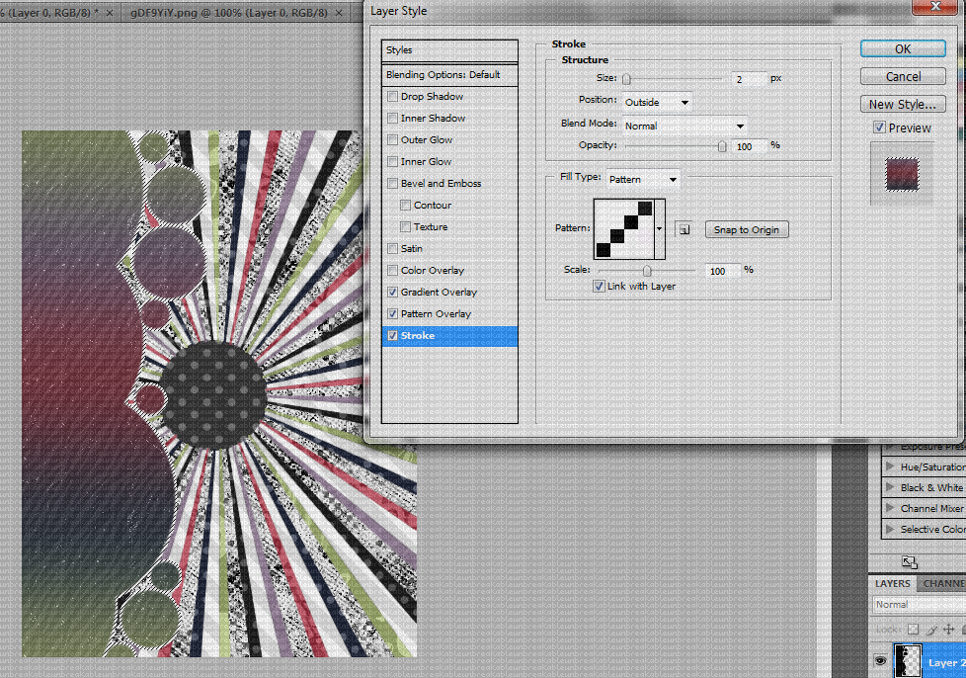Select Layer 2 thumbnail in Layers panel
The height and width of the screenshot is (678, 966).
point(908,661)
